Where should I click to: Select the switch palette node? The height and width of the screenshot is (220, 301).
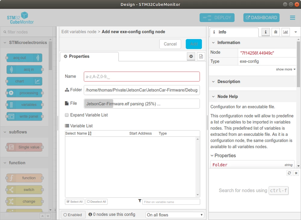tap(24, 190)
